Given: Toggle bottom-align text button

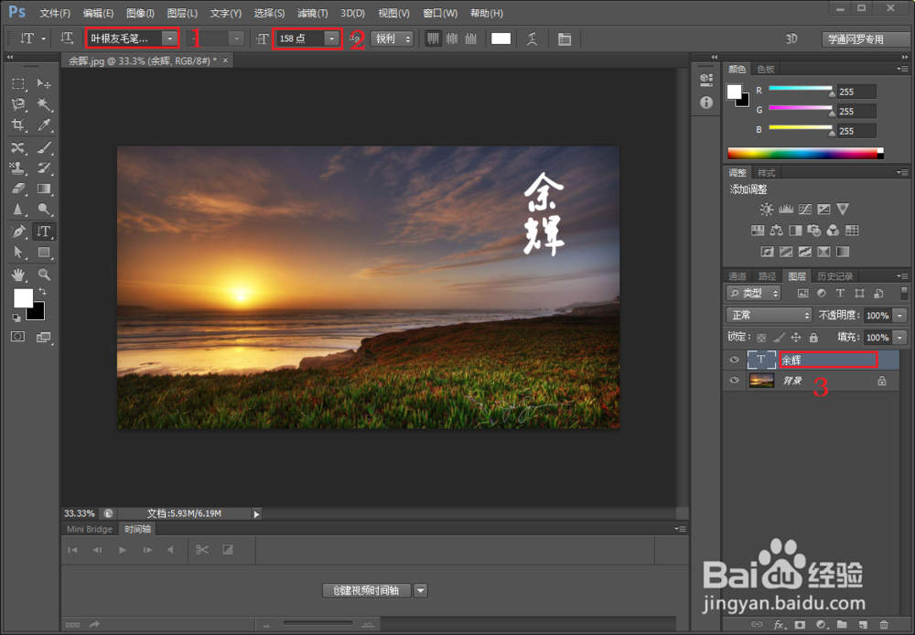Looking at the screenshot, I should [x=471, y=38].
